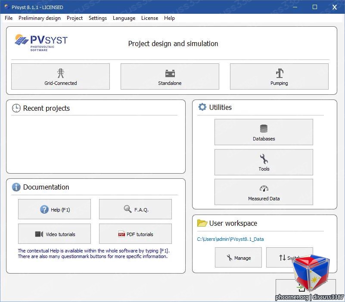
Task: Click the Utilities gear icon
Action: [x=202, y=107]
